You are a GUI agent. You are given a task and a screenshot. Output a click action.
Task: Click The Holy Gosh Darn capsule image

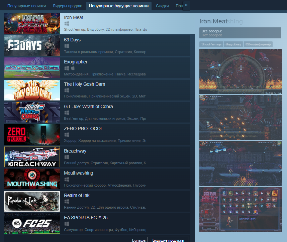point(32,90)
